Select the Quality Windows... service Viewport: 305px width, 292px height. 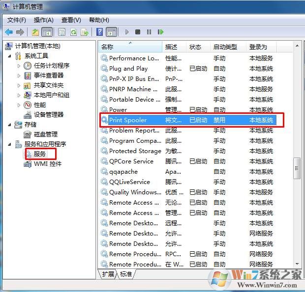[188, 192]
